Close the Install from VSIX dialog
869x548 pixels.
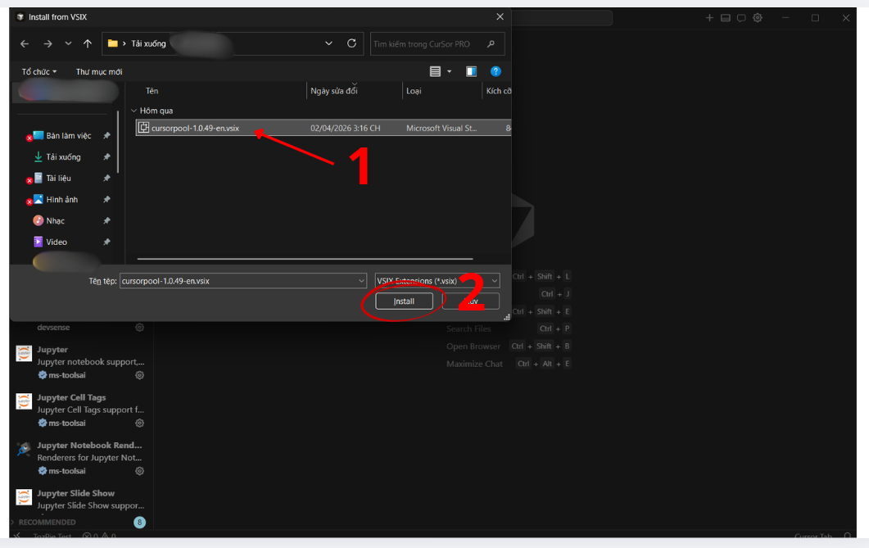point(500,16)
